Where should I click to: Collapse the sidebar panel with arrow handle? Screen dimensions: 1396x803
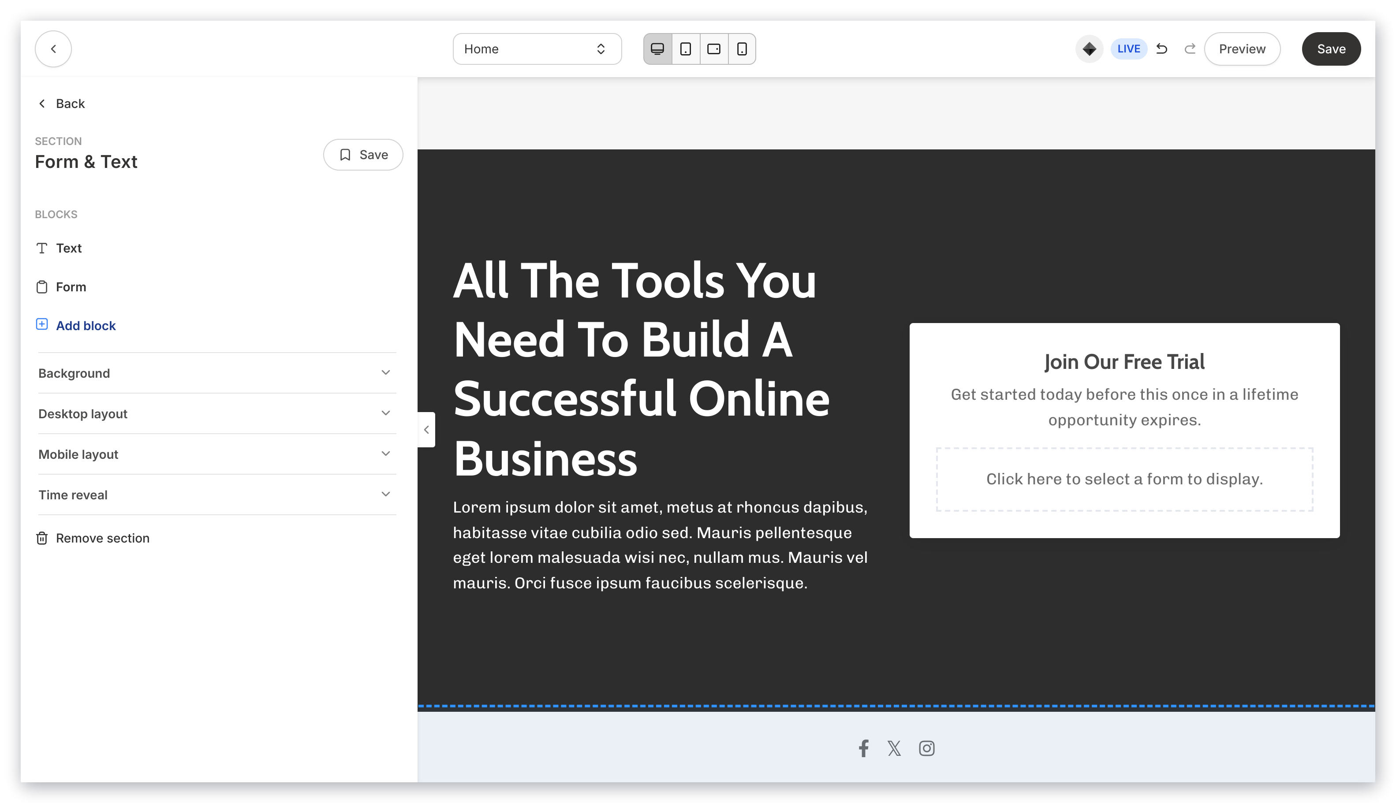point(426,430)
